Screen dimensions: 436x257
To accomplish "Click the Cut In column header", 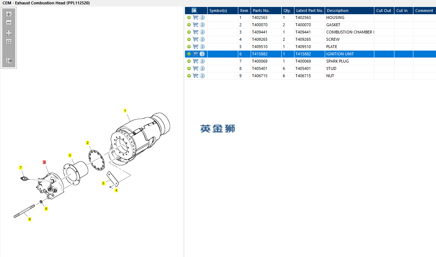I will pyautogui.click(x=404, y=11).
